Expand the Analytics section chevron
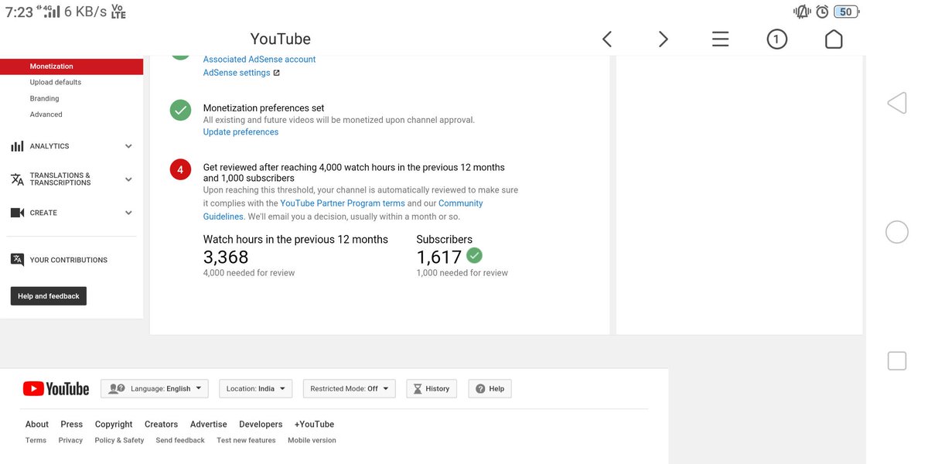Viewport: 928px width, 464px height. pos(128,146)
